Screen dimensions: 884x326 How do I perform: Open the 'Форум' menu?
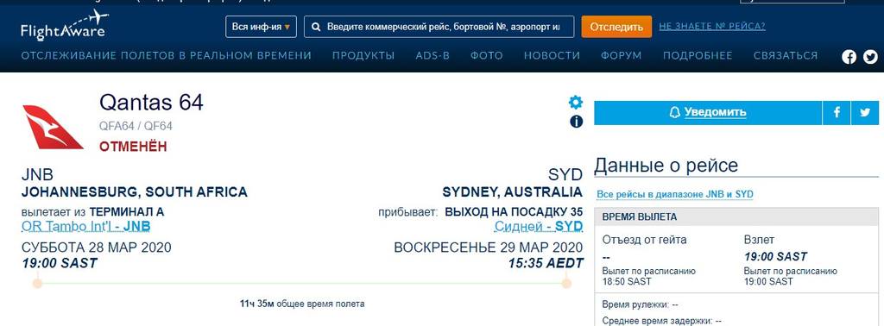(622, 56)
